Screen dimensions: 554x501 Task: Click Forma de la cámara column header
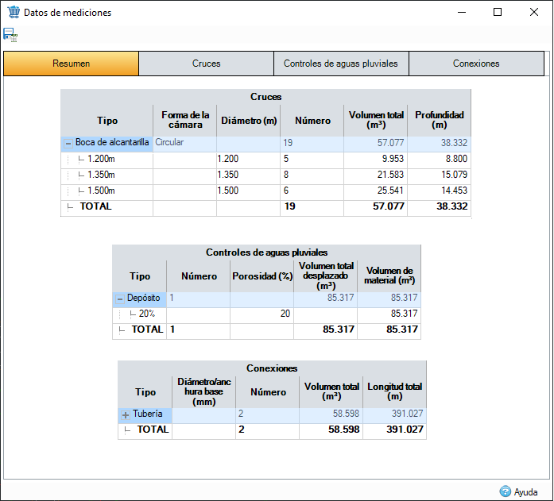tap(185, 120)
